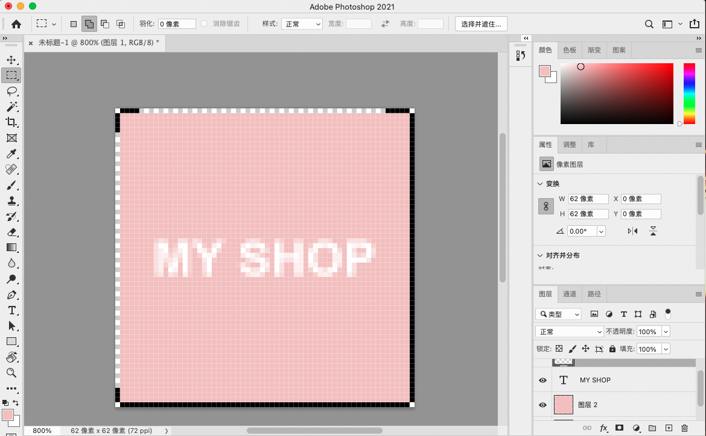Open the History panel icon
The image size is (706, 436).
(521, 55)
